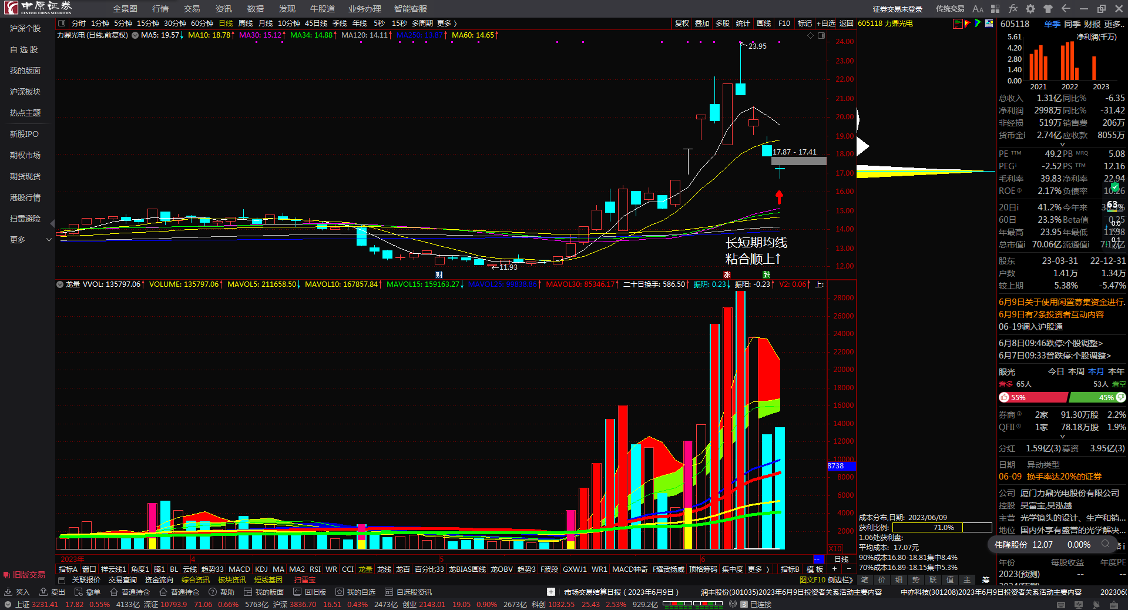This screenshot has width=1128, height=610.
Task: Click the back arrow icon in the title bar
Action: (1066, 9)
